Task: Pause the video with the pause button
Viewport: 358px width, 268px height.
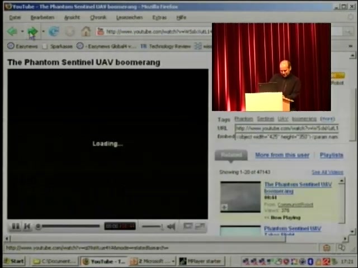Action: (x=16, y=226)
